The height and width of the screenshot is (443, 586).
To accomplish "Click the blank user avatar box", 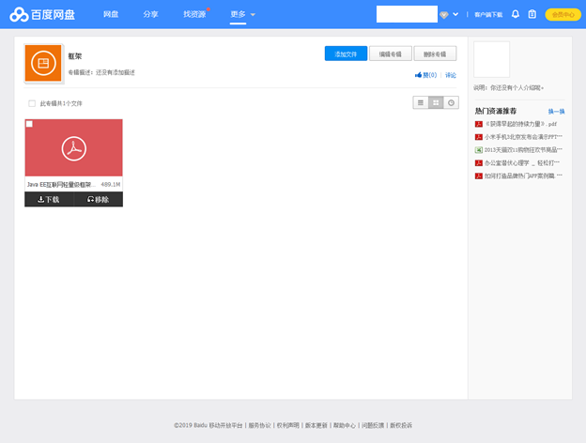I will click(491, 59).
